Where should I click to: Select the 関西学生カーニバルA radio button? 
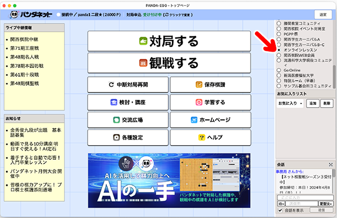(x=279, y=39)
